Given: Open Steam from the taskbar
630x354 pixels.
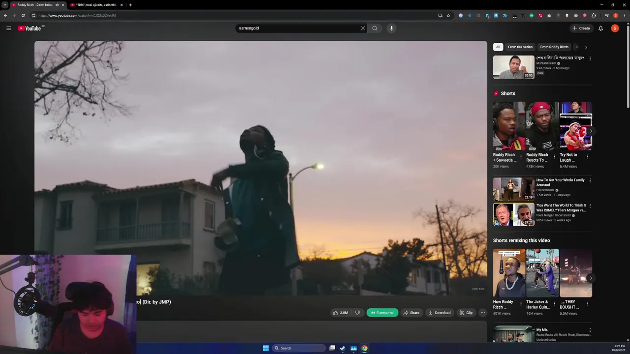Looking at the screenshot, I should point(343,348).
